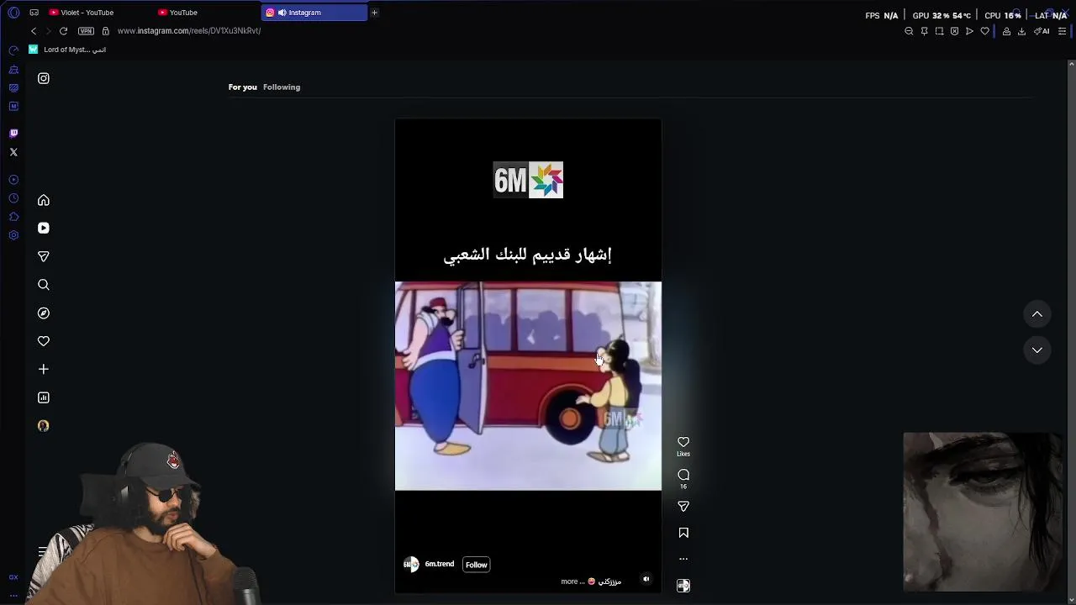Click the 6m.trend profile picture
Screen dimensions: 1076x605
(411, 565)
